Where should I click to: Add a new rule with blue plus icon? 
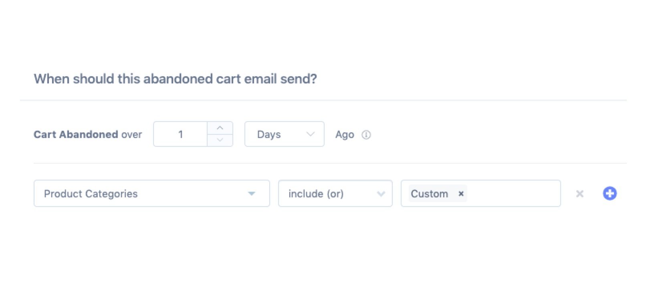pyautogui.click(x=610, y=194)
